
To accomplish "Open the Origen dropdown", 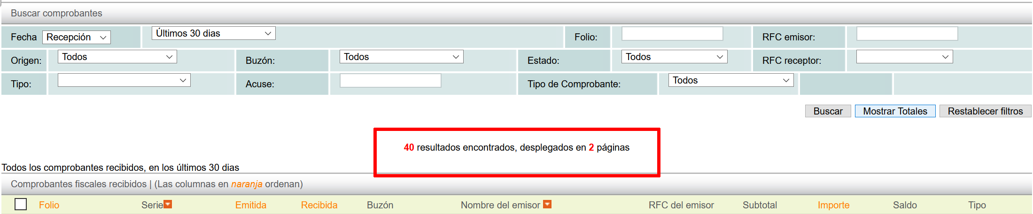I will 117,57.
